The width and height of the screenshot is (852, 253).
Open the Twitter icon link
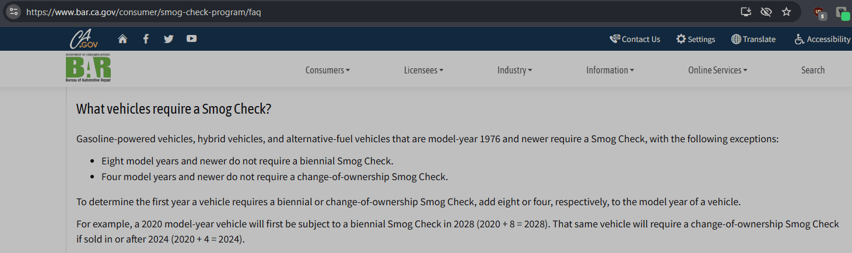[x=169, y=39]
